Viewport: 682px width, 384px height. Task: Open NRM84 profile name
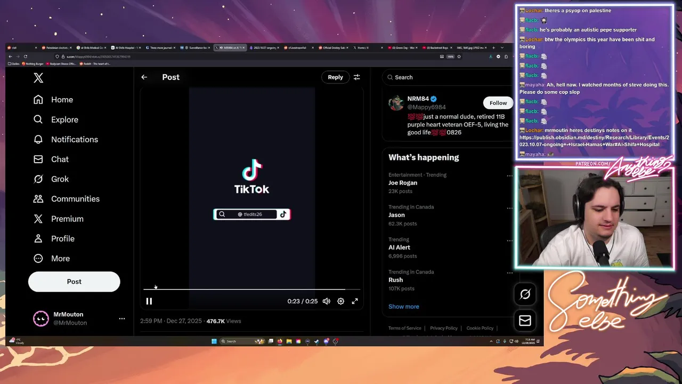pyautogui.click(x=418, y=99)
